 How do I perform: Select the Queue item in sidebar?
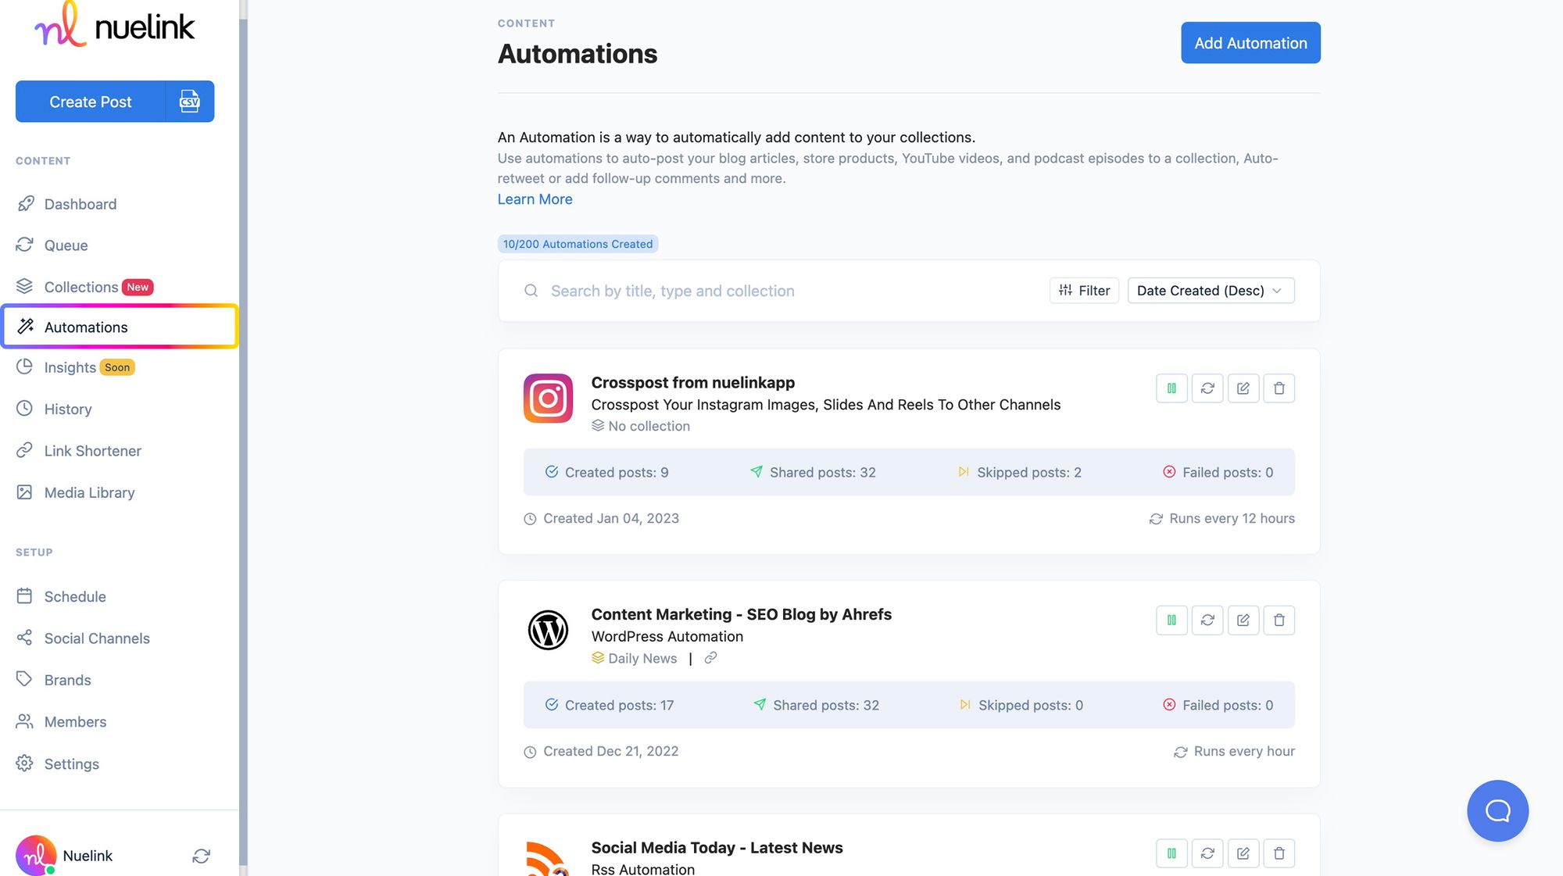point(66,245)
